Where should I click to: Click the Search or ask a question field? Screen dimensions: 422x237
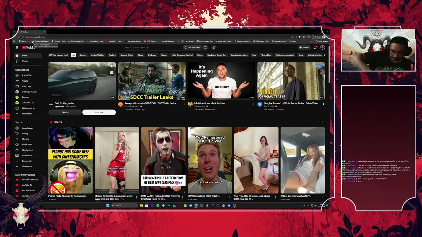152,47
